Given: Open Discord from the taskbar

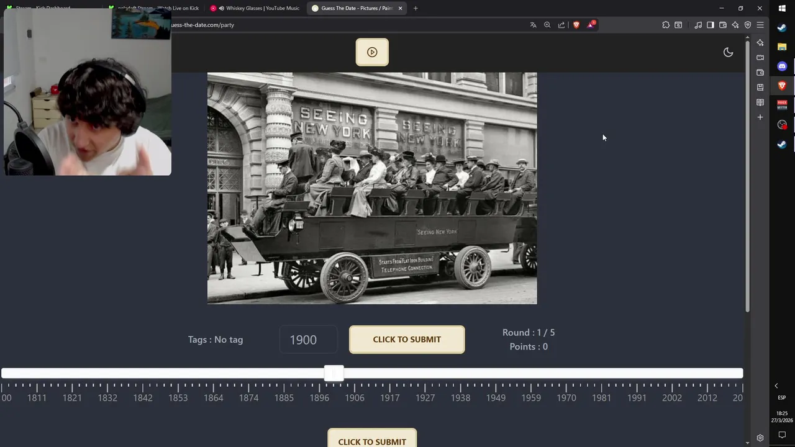Looking at the screenshot, I should 782,66.
